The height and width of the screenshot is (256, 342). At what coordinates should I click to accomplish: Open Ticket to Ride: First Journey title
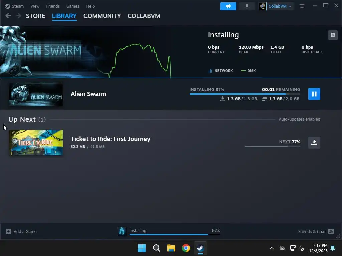click(110, 139)
